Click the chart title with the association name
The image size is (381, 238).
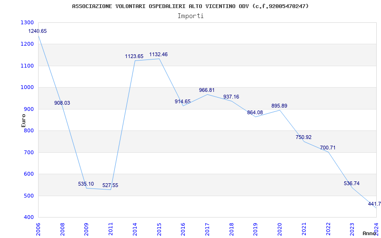pyautogui.click(x=190, y=6)
